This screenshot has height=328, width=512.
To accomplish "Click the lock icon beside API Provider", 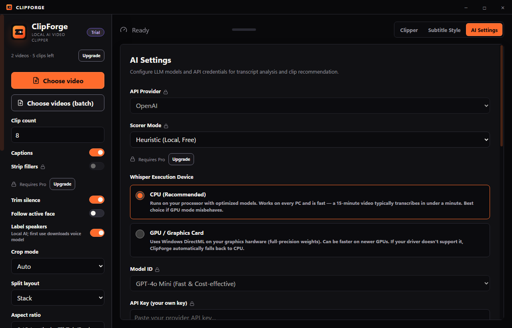I will coord(166,92).
